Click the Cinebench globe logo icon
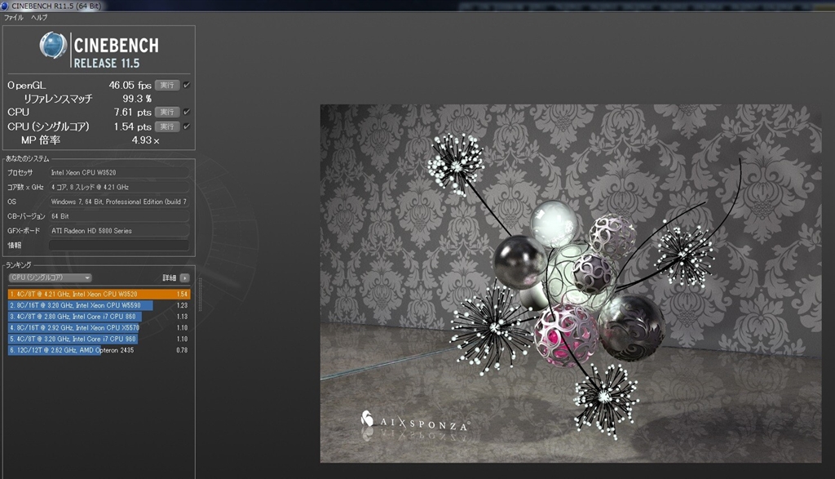 (x=53, y=46)
